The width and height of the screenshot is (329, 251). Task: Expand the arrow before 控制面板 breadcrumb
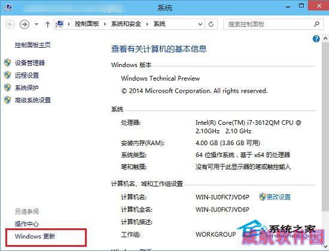(x=69, y=25)
